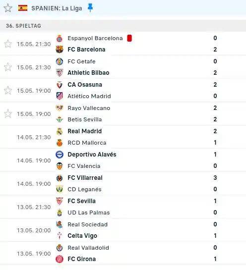Image resolution: width=246 pixels, height=270 pixels.
Task: Click the Espanyol red card indicator
Action: pyautogui.click(x=129, y=38)
